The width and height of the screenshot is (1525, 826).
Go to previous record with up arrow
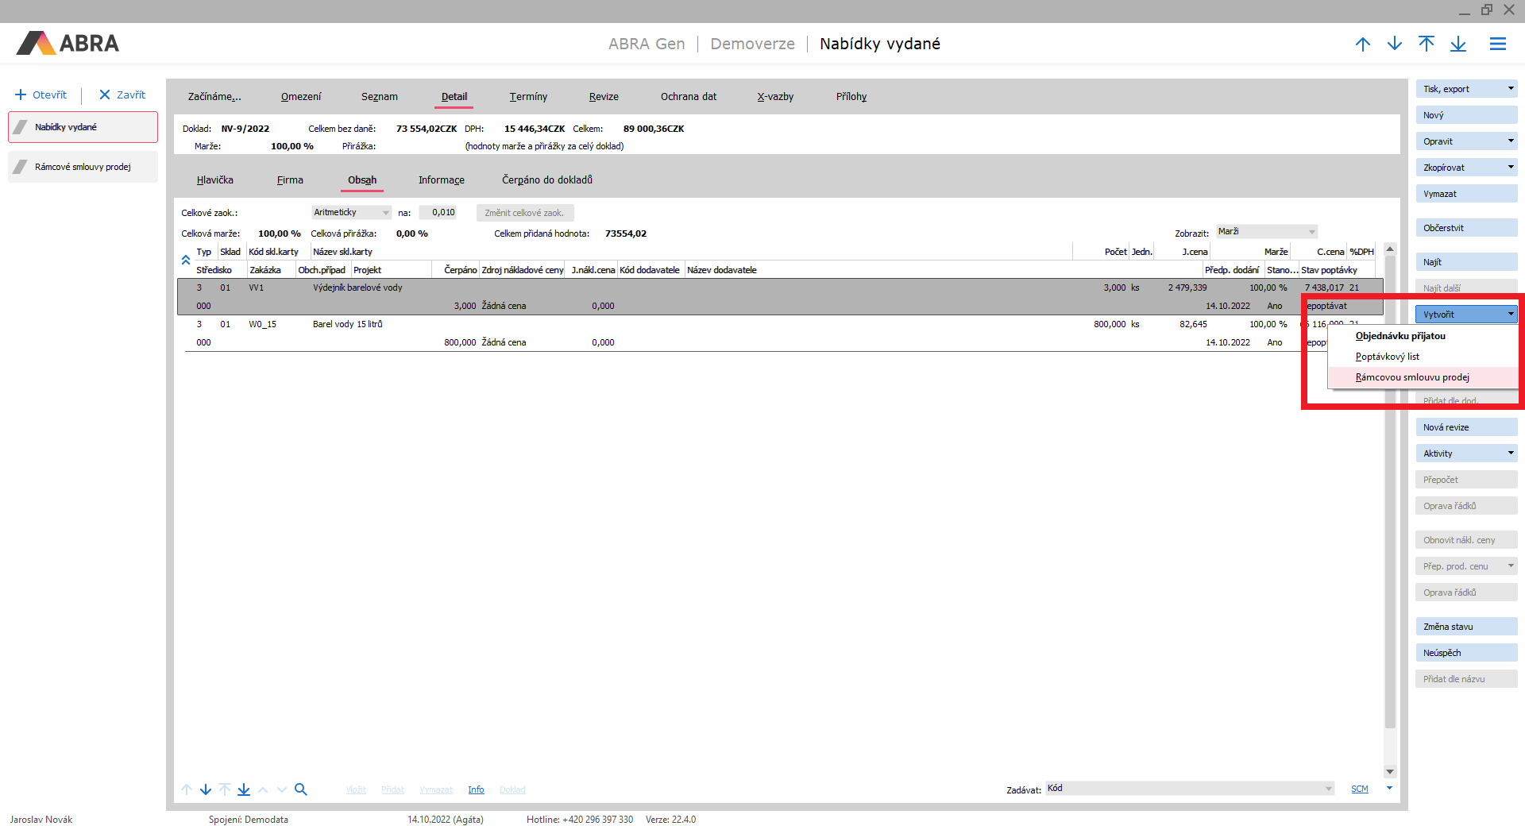point(1363,44)
